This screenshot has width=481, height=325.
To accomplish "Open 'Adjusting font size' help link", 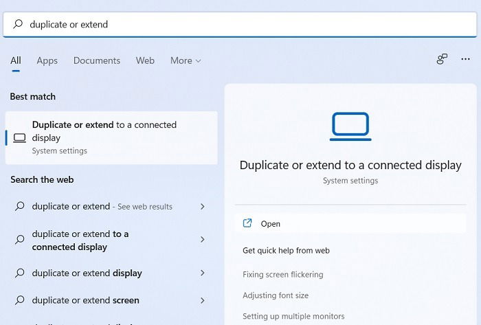I will click(276, 295).
